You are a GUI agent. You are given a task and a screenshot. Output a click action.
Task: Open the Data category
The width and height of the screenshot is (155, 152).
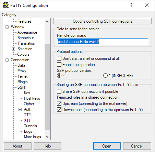tap(21, 65)
